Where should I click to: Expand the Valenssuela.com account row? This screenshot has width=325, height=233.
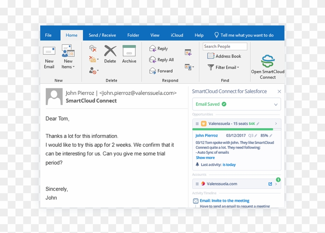[276, 184]
